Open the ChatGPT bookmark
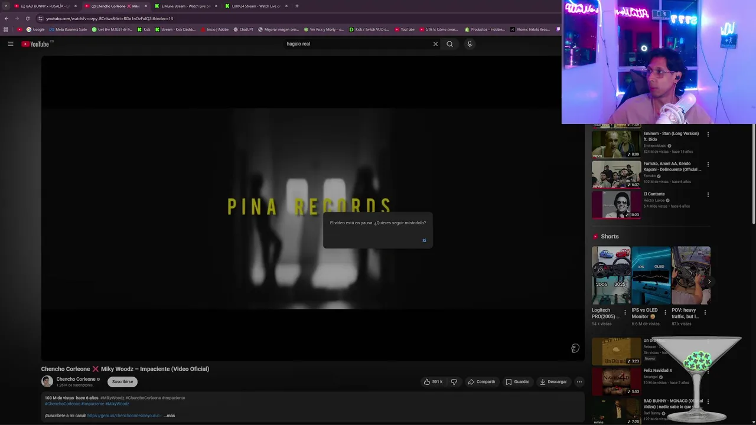Image resolution: width=756 pixels, height=425 pixels. (x=243, y=30)
